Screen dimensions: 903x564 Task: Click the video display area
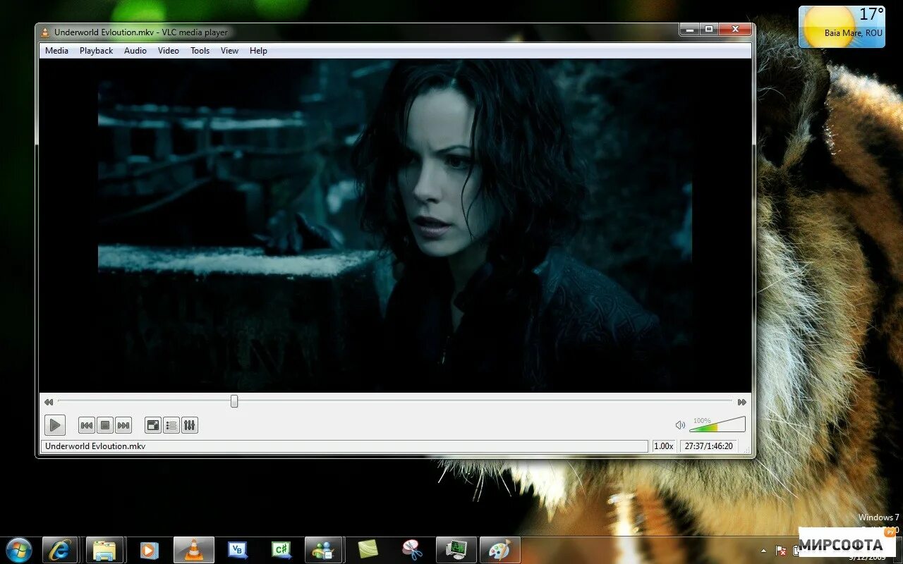395,225
